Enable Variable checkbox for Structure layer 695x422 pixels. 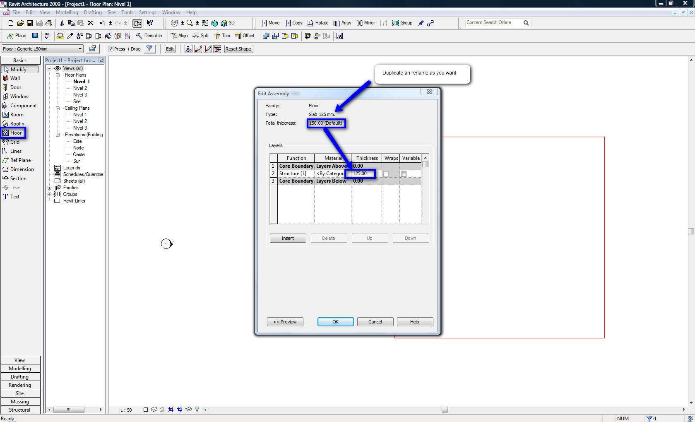404,174
